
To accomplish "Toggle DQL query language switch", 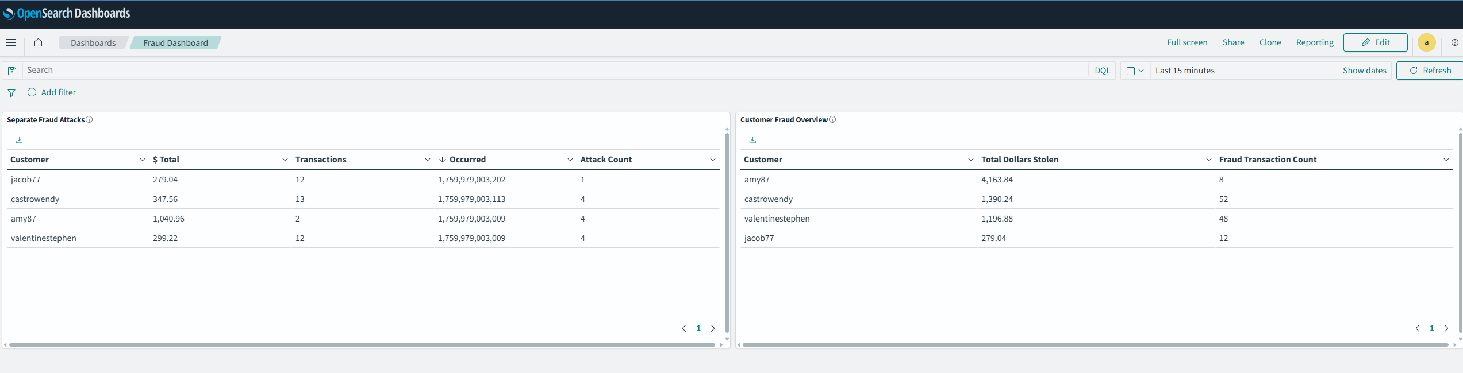I will click(x=1102, y=71).
